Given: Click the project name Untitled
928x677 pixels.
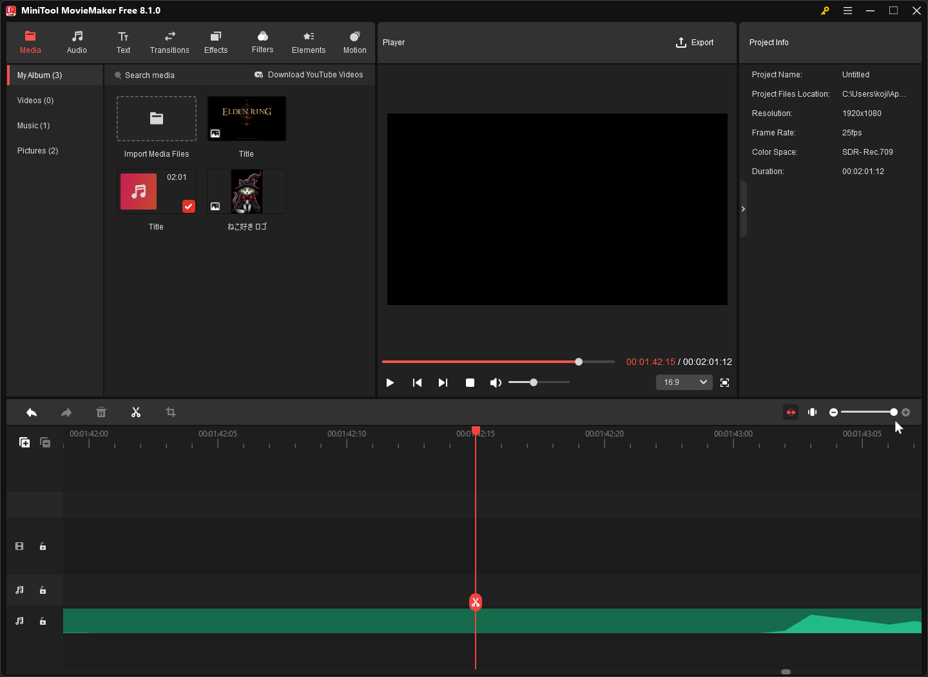Looking at the screenshot, I should [856, 75].
